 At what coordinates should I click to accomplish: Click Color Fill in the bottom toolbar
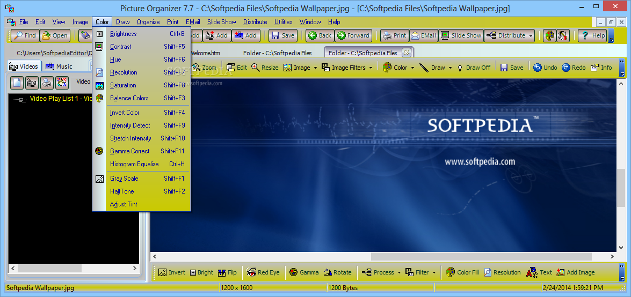coord(462,272)
